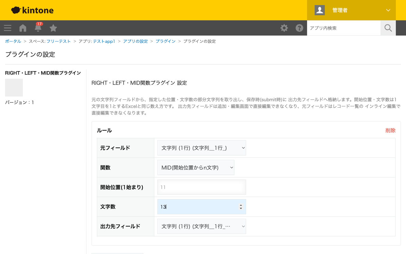The height and width of the screenshot is (254, 406).
Task: Go to プラグイン breadcrumb link
Action: pyautogui.click(x=166, y=41)
